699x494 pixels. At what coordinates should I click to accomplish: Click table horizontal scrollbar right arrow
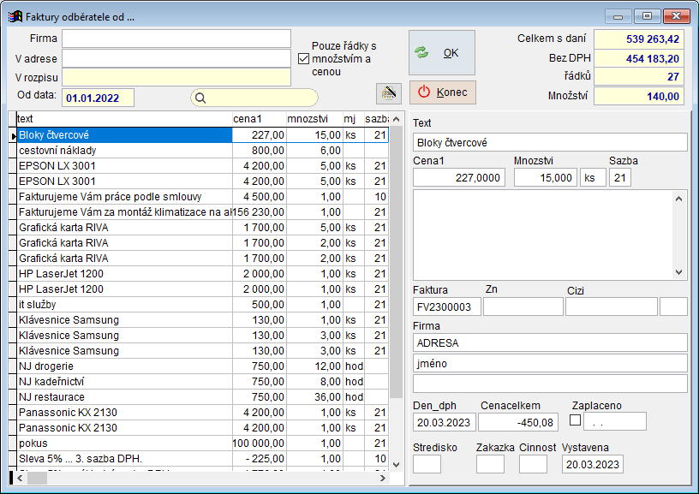coord(383,478)
